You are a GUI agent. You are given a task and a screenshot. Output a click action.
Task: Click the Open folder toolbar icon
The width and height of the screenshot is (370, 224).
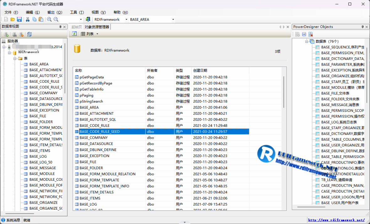coord(13,19)
